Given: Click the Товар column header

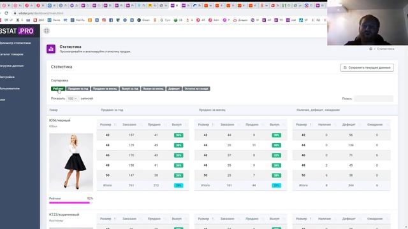Looking at the screenshot, I should (54, 110).
